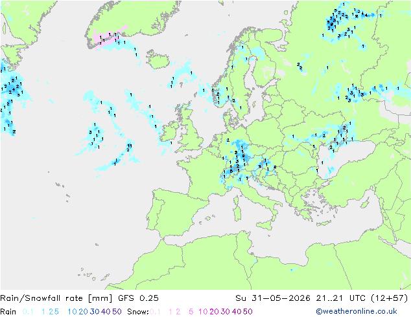Select the Rain 0.1 legend color

point(28,312)
